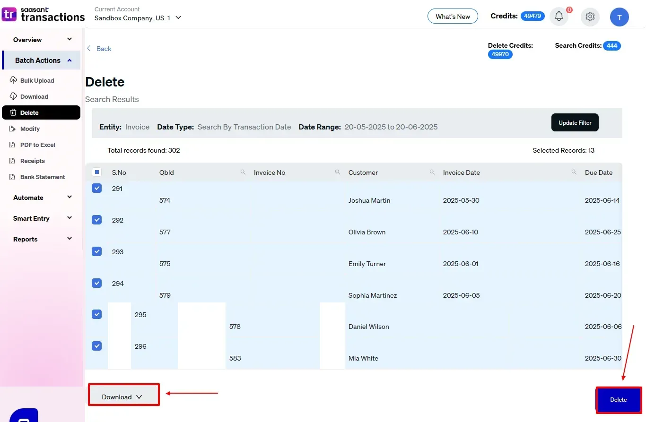
Task: Expand the Smart Entry sidebar section
Action: (42, 218)
